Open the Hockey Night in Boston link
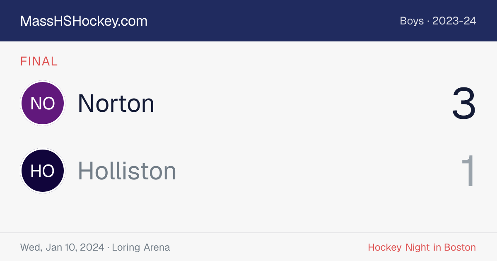This screenshot has width=497, height=261. click(422, 247)
